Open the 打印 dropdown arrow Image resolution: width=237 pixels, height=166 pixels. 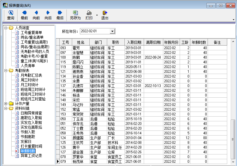97,15
